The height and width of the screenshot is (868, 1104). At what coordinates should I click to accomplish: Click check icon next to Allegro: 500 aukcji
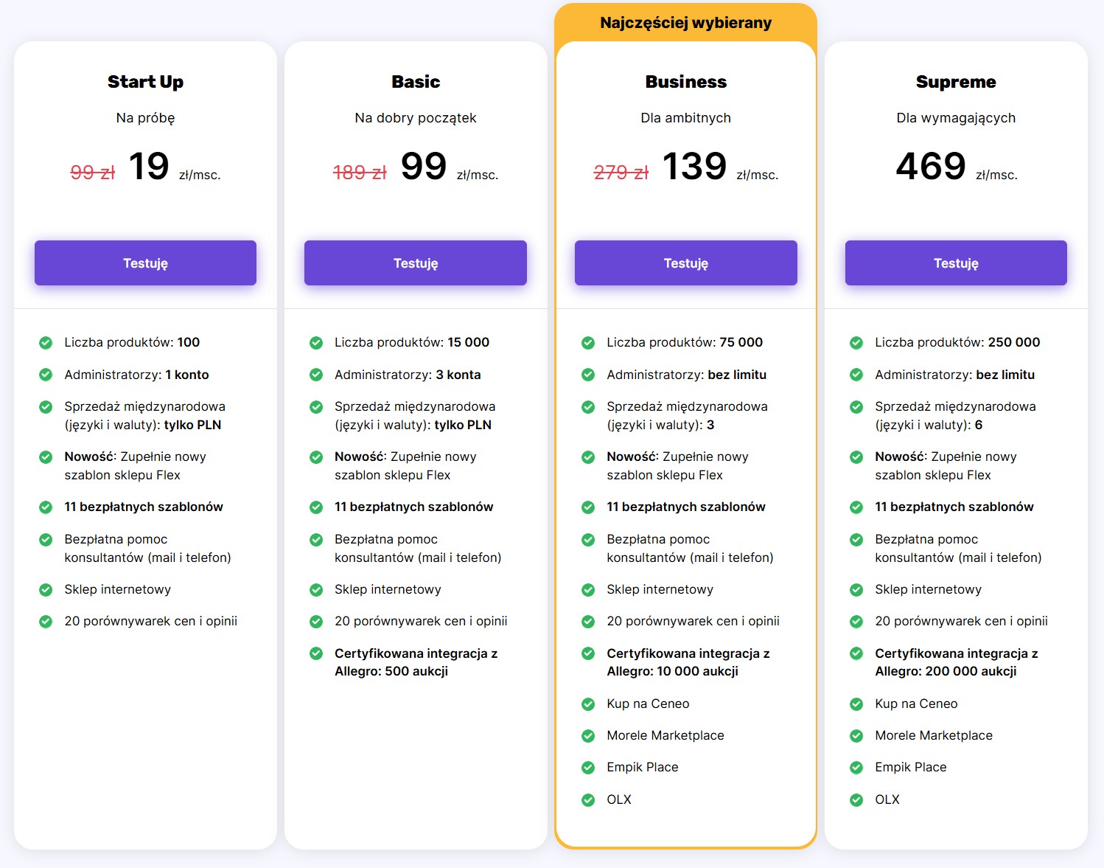tap(316, 653)
